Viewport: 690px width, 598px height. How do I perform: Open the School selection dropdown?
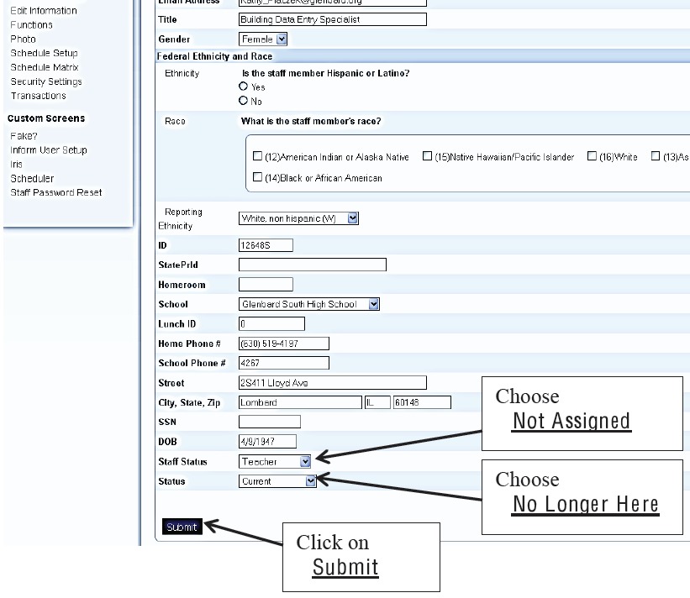tap(373, 304)
